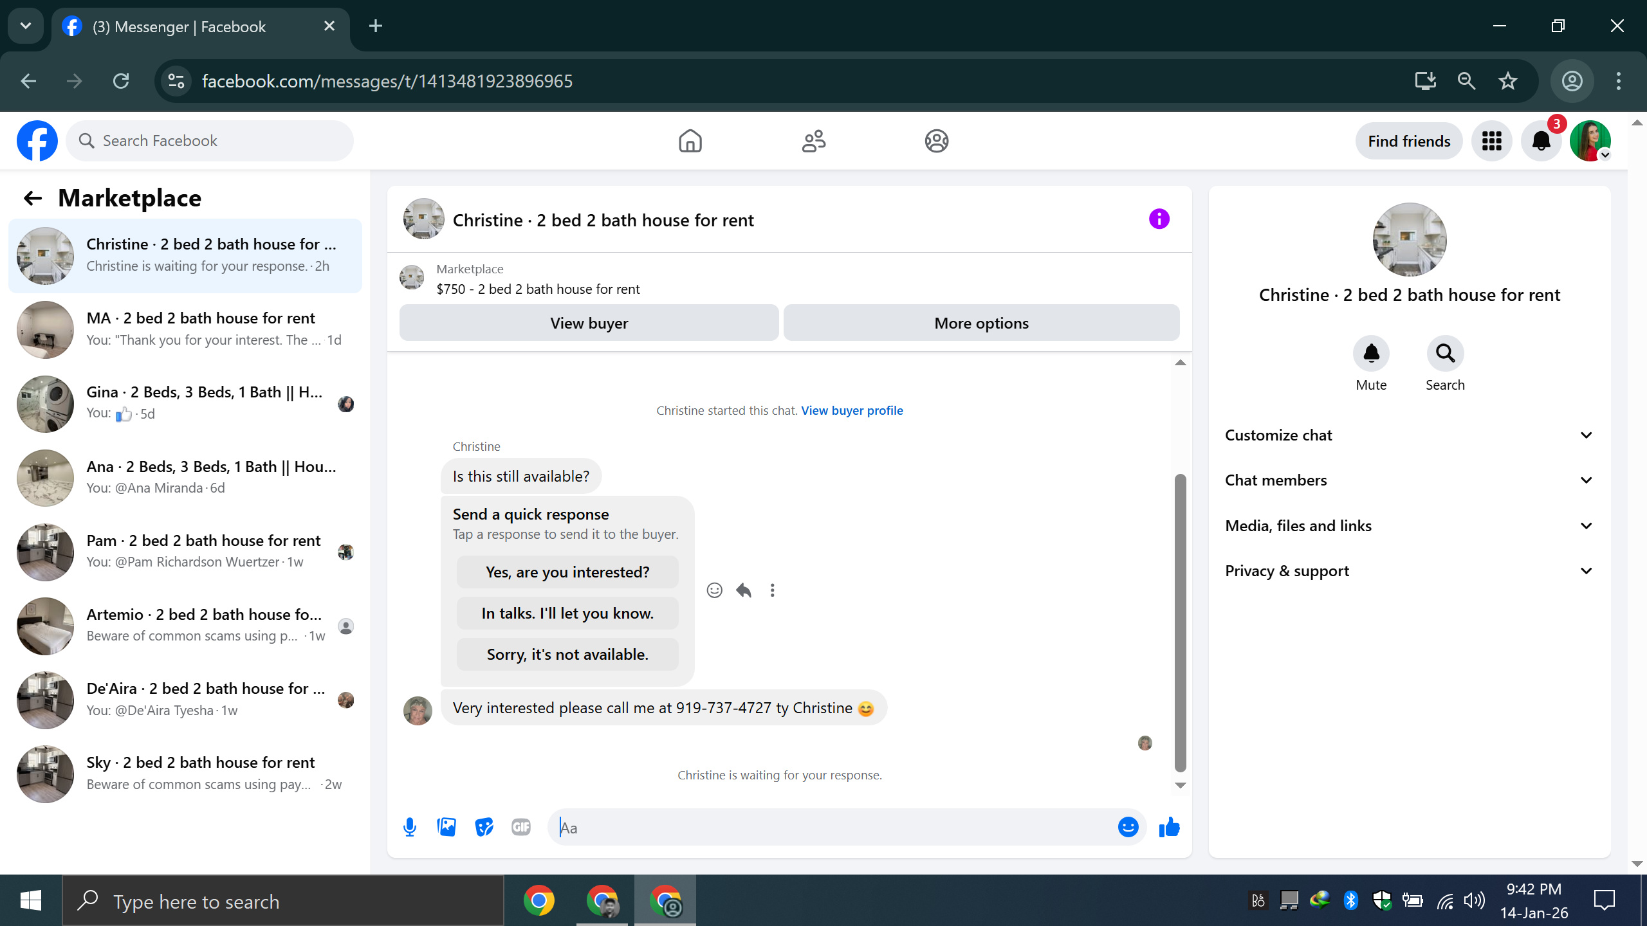Attach a file with the photo icon
Screen dimensions: 1647x926
point(446,827)
